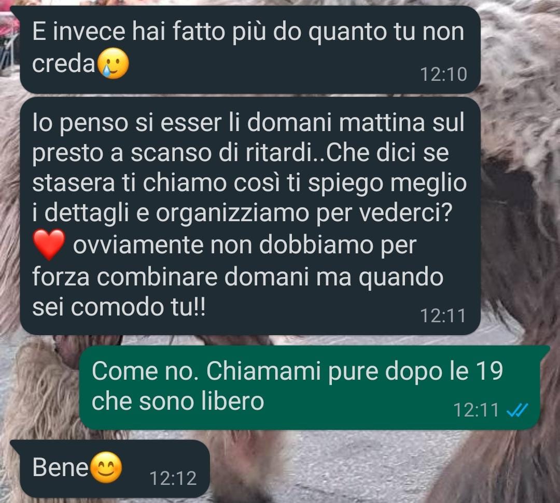Tap the smiling emoji after 'Bene'
Viewport: 560px width, 503px height.
click(106, 467)
